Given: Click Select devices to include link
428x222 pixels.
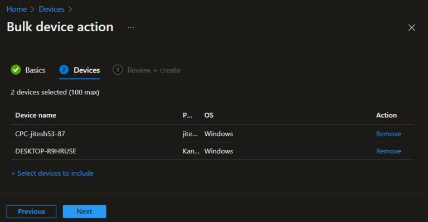Looking at the screenshot, I should coord(55,173).
